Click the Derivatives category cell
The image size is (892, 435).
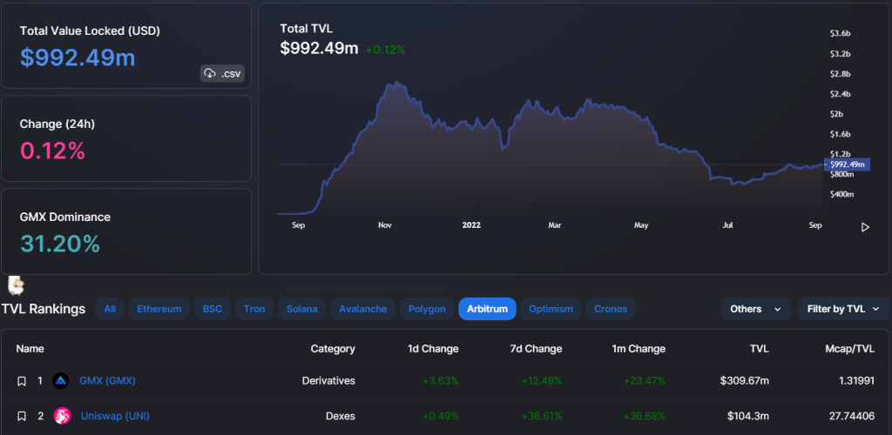coord(328,380)
